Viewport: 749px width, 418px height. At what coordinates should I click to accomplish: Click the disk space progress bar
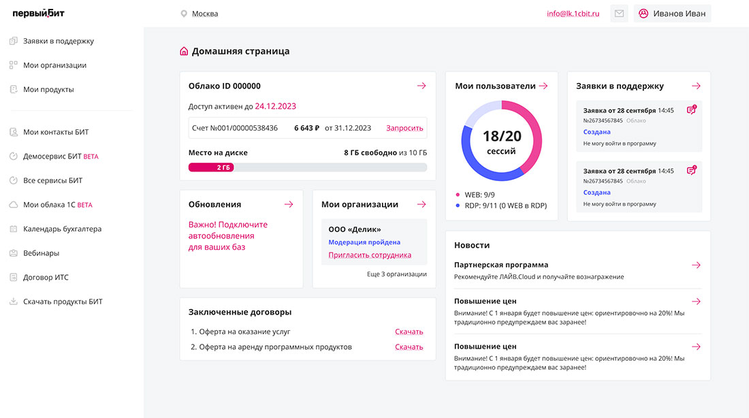pyautogui.click(x=308, y=167)
